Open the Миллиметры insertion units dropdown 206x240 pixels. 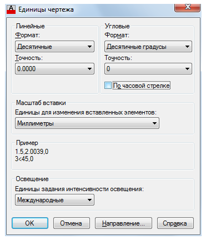[x=87, y=123]
